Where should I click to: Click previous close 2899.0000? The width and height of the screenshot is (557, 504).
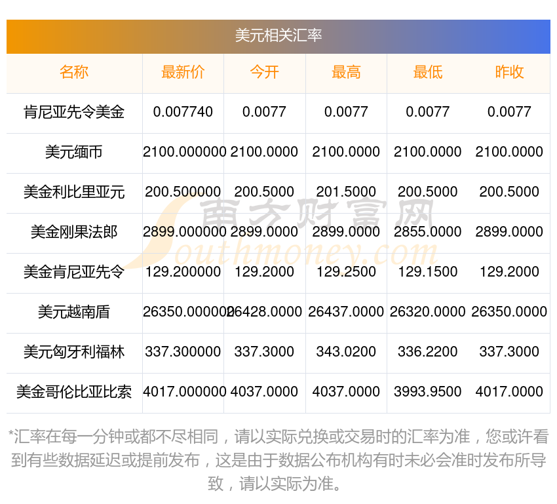509,232
